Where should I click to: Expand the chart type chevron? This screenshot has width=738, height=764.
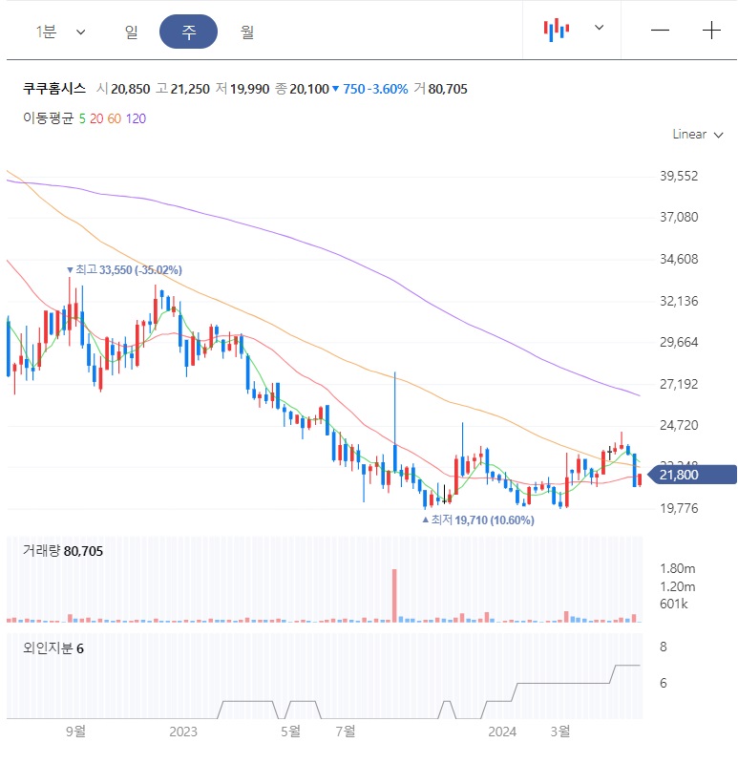pyautogui.click(x=600, y=28)
